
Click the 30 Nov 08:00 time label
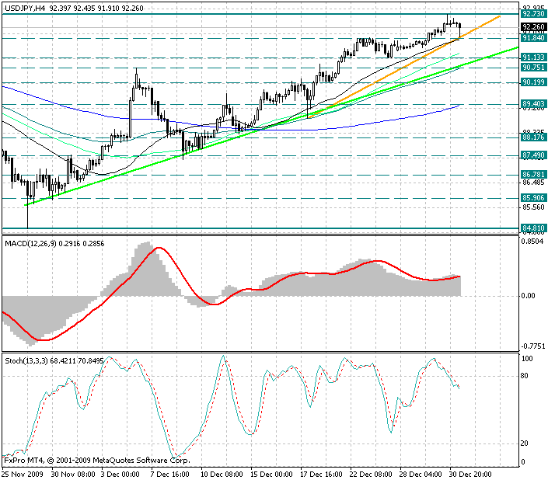[x=73, y=474]
